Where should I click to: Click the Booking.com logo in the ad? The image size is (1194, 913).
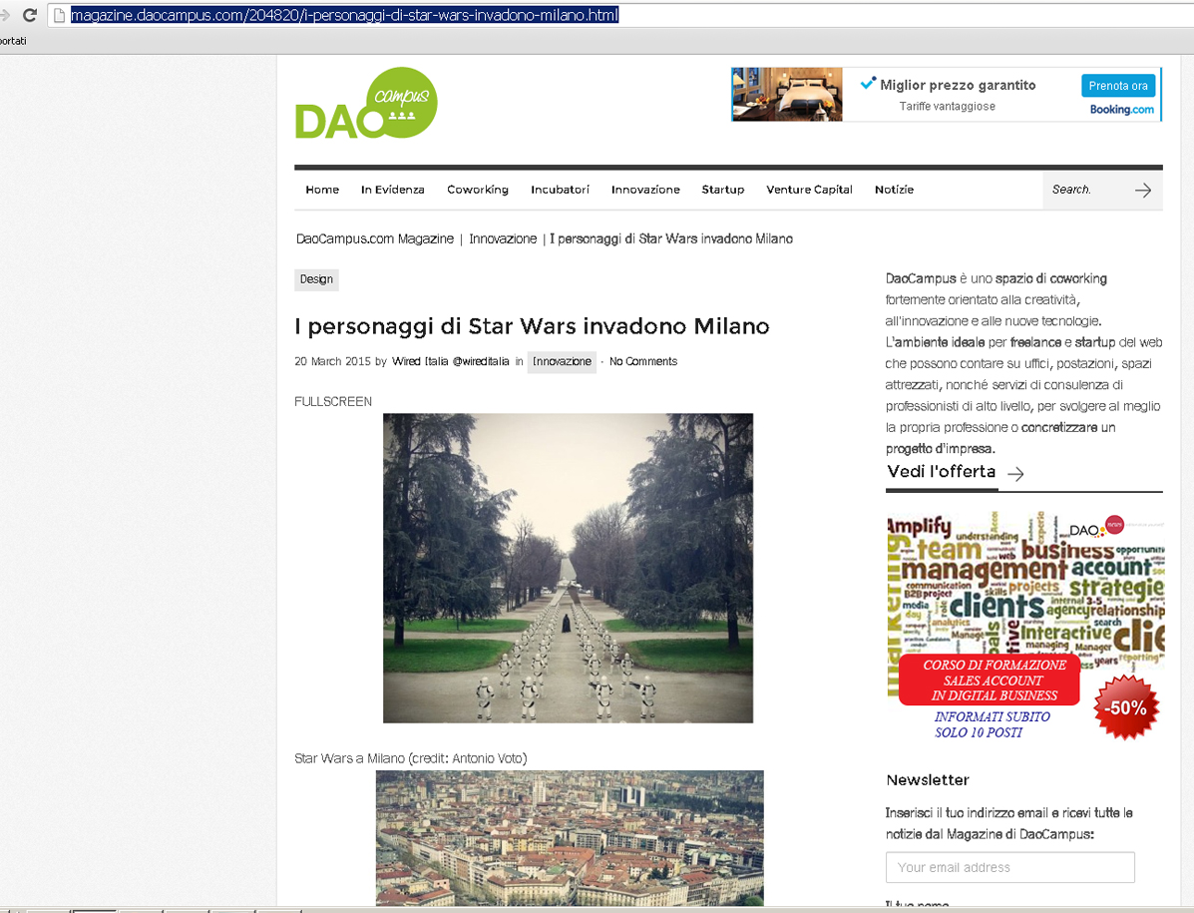point(1121,110)
